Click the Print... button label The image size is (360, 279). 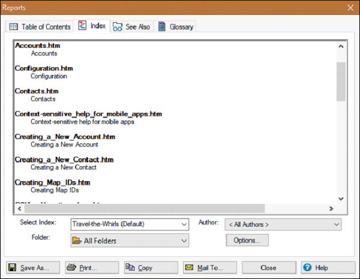point(88,268)
